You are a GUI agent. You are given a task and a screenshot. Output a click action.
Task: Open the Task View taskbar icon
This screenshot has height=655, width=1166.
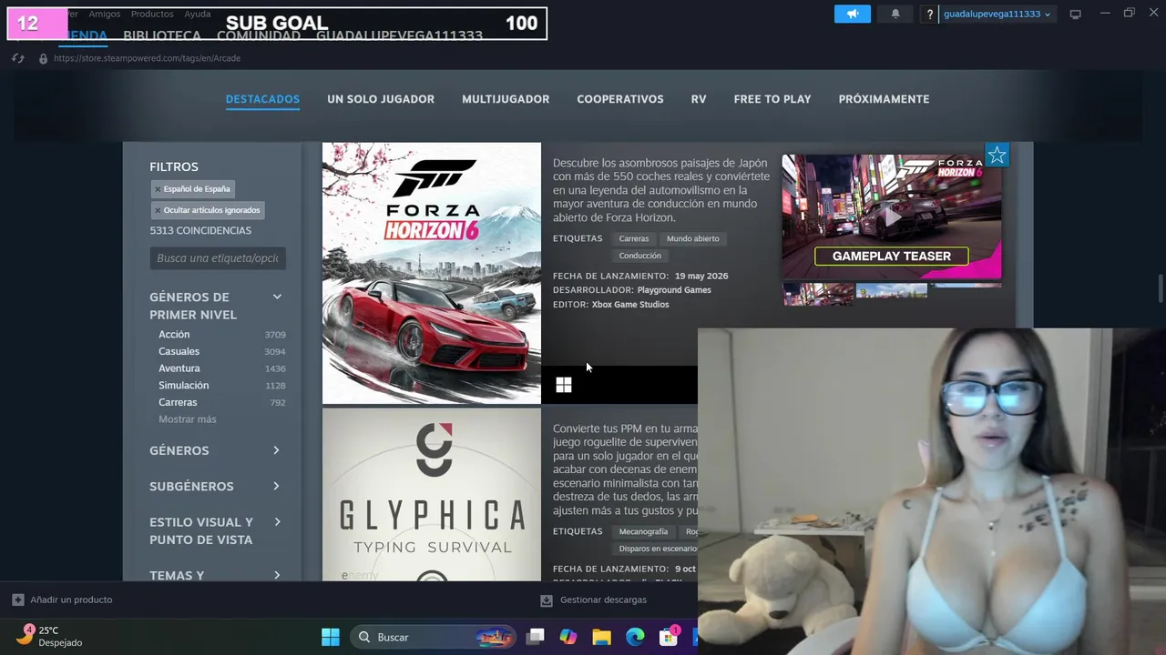pos(535,637)
